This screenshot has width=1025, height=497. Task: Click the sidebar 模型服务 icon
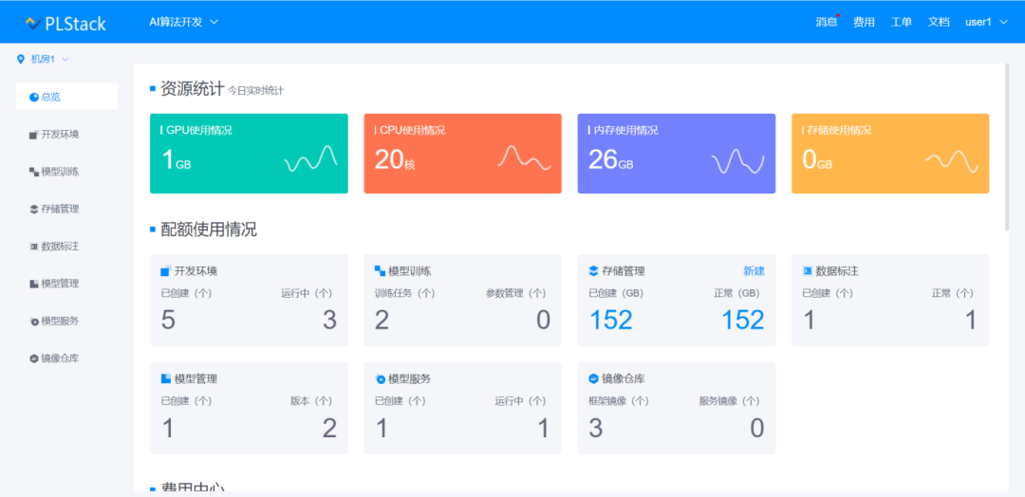[34, 322]
